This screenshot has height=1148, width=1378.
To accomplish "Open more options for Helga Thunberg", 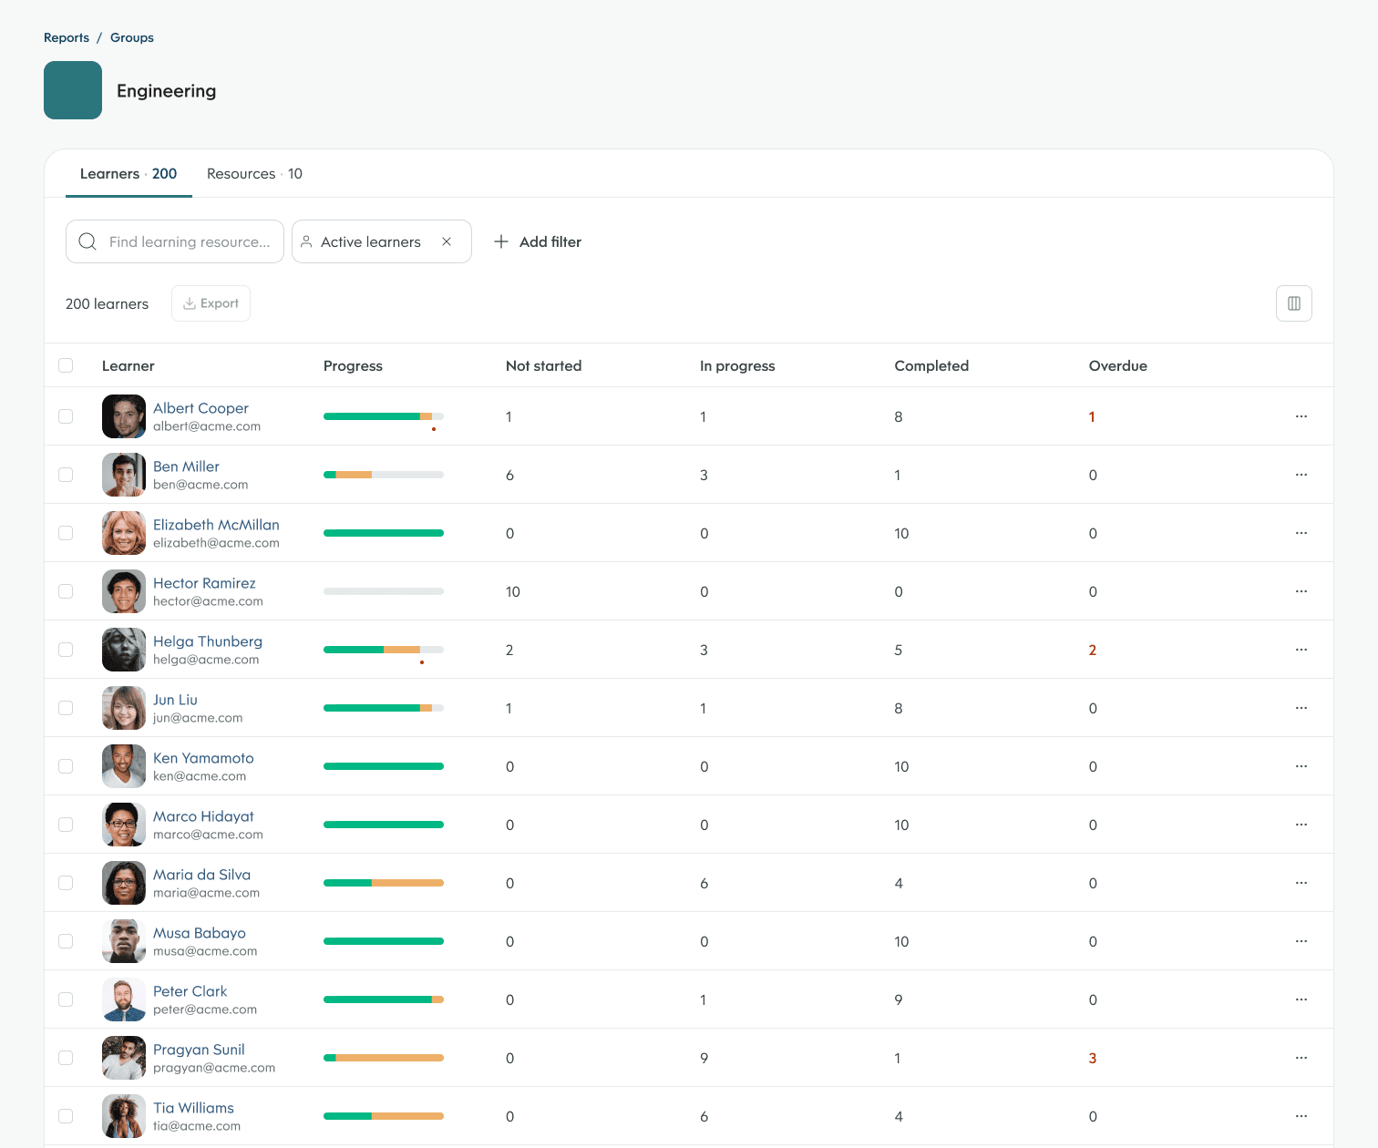I will [x=1301, y=650].
